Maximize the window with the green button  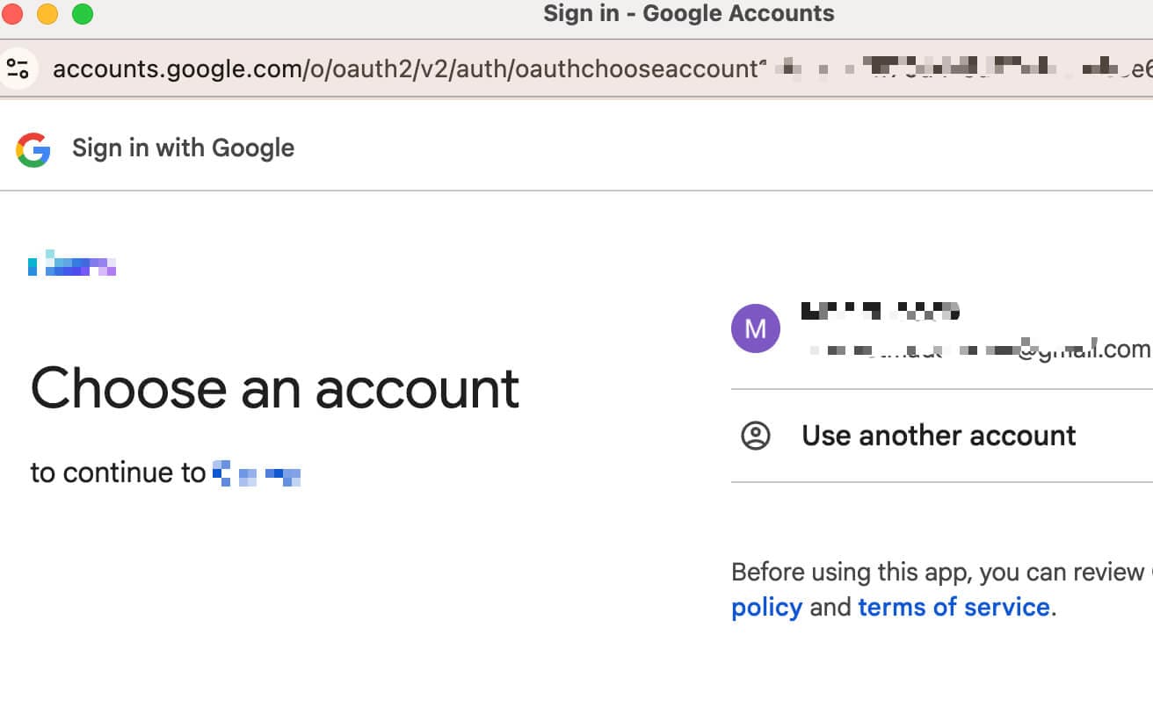pyautogui.click(x=83, y=14)
